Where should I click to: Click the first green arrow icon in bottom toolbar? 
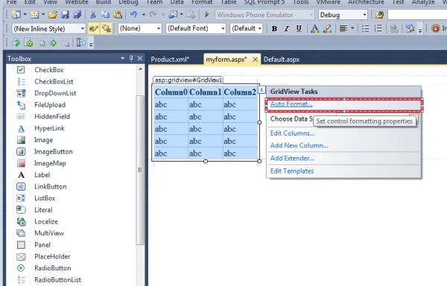point(16,43)
